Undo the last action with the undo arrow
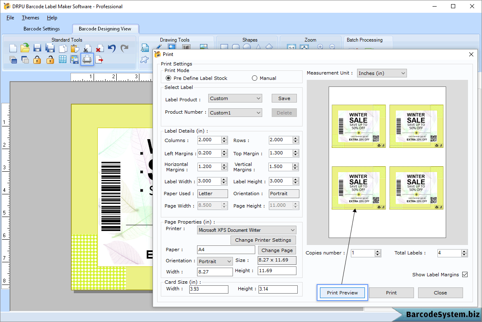Viewport: 482px width, 322px height. [111, 48]
